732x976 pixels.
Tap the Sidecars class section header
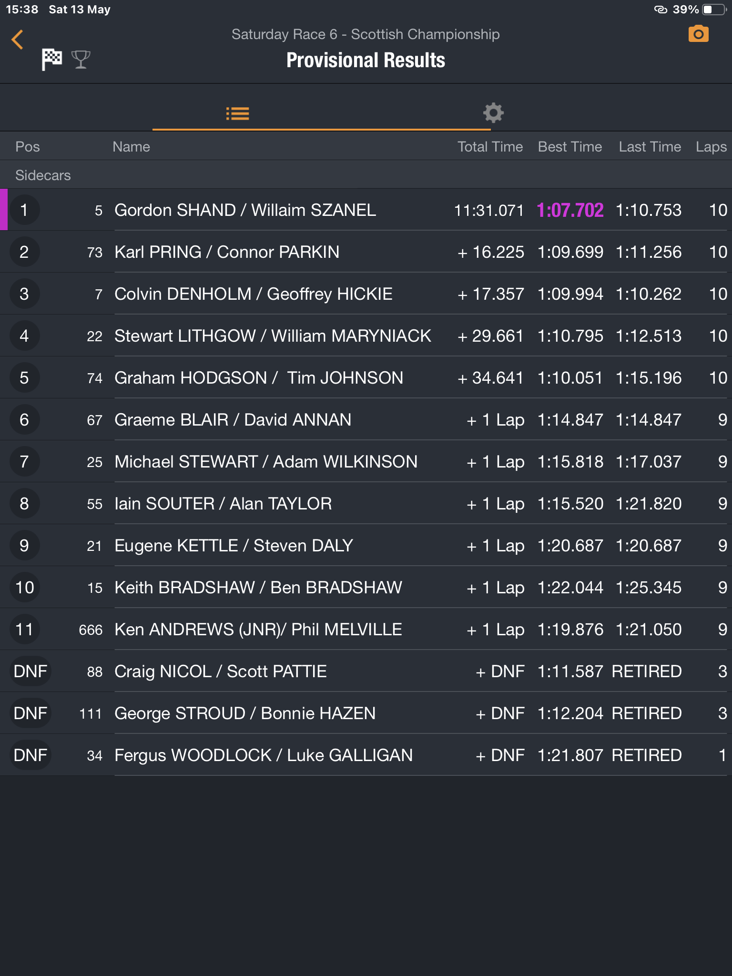43,175
